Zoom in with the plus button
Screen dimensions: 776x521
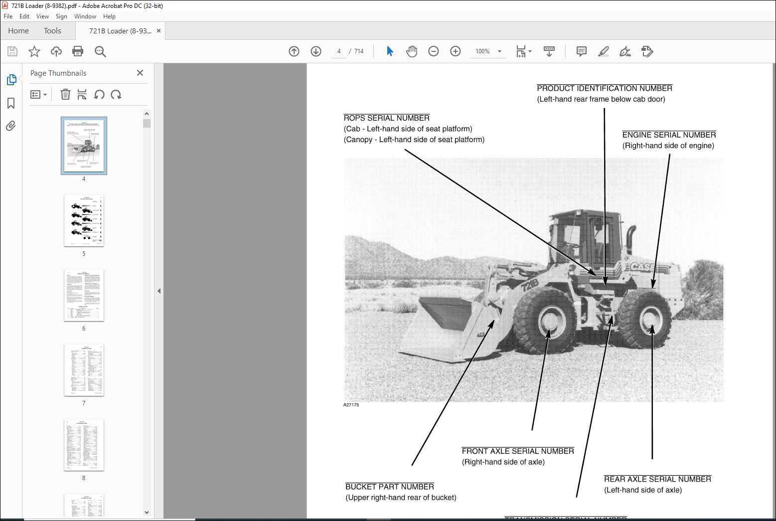(456, 51)
